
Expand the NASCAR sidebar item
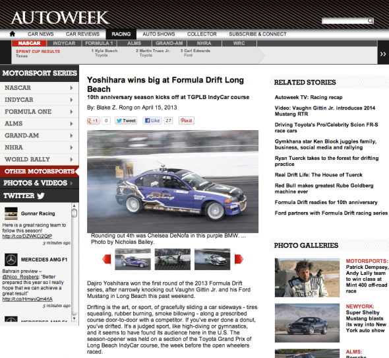click(39, 88)
